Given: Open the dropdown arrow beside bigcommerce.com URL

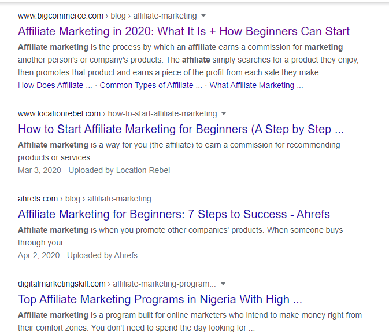Looking at the screenshot, I should 203,16.
